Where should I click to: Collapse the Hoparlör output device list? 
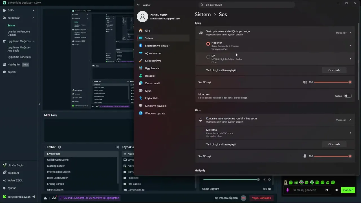coord(350,33)
